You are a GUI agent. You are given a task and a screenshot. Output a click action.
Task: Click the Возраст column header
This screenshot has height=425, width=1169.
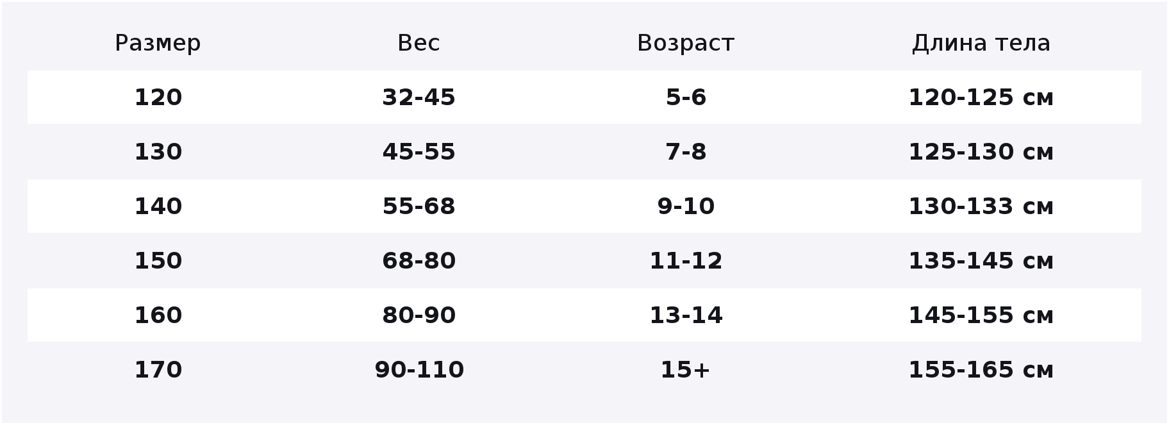[686, 43]
